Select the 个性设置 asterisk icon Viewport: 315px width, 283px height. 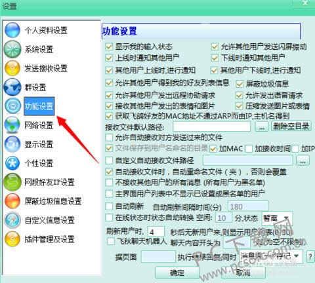point(12,163)
